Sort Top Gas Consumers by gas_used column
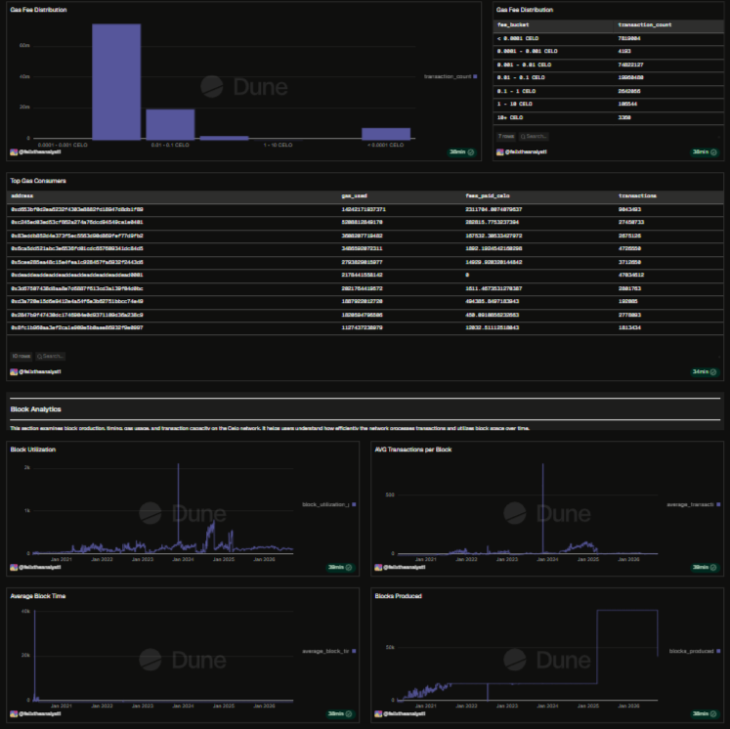 355,196
